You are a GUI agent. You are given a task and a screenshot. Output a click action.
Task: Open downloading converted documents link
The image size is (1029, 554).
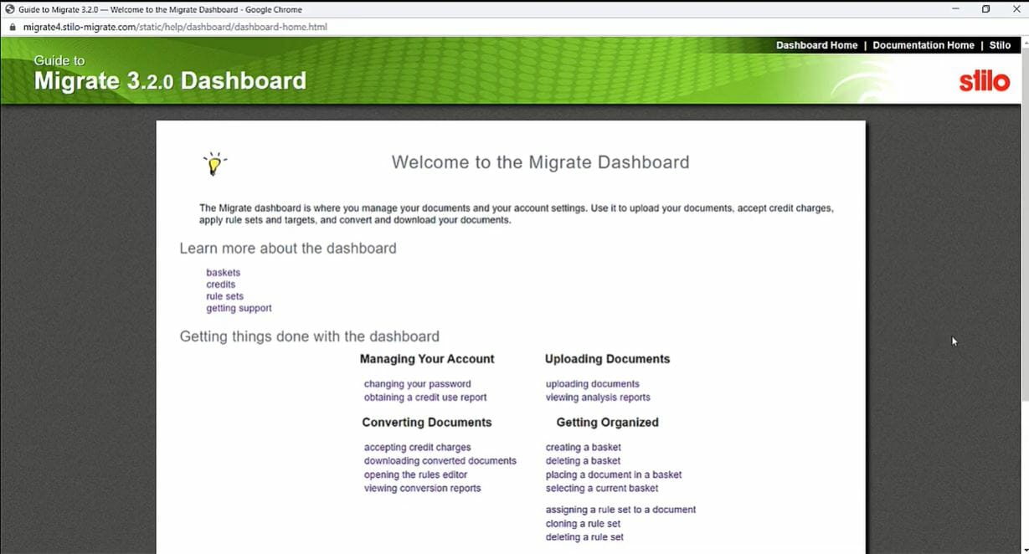point(440,461)
